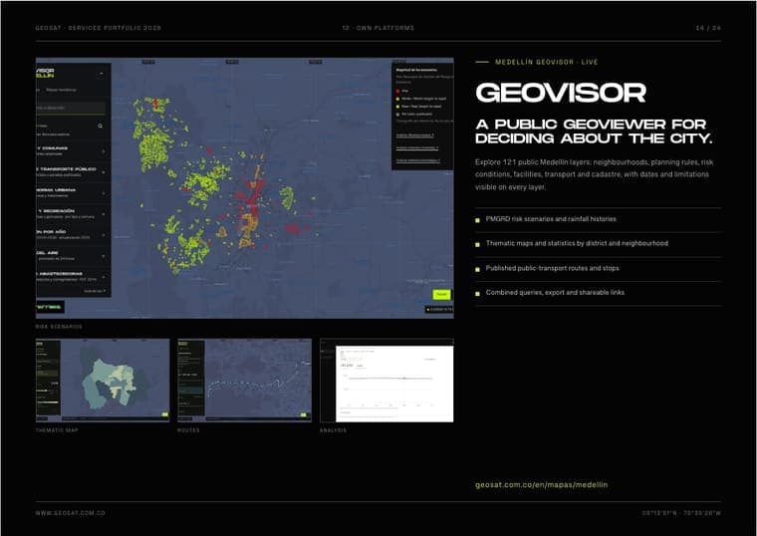Click the "MEDELLÍN GEOVISOR · LIVE" label

point(547,63)
